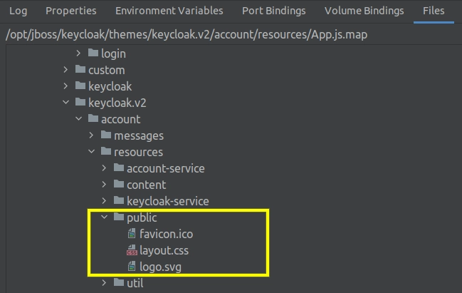Click the messages folder icon

[106, 135]
